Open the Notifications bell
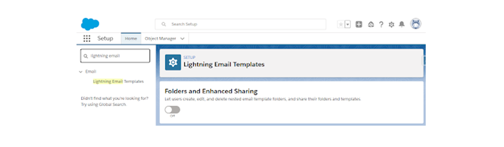The height and width of the screenshot is (147, 504). point(402,24)
